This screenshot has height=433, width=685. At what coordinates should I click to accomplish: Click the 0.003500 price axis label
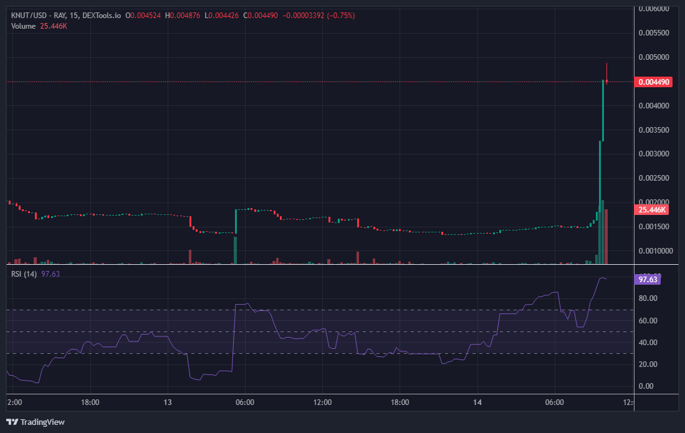654,130
